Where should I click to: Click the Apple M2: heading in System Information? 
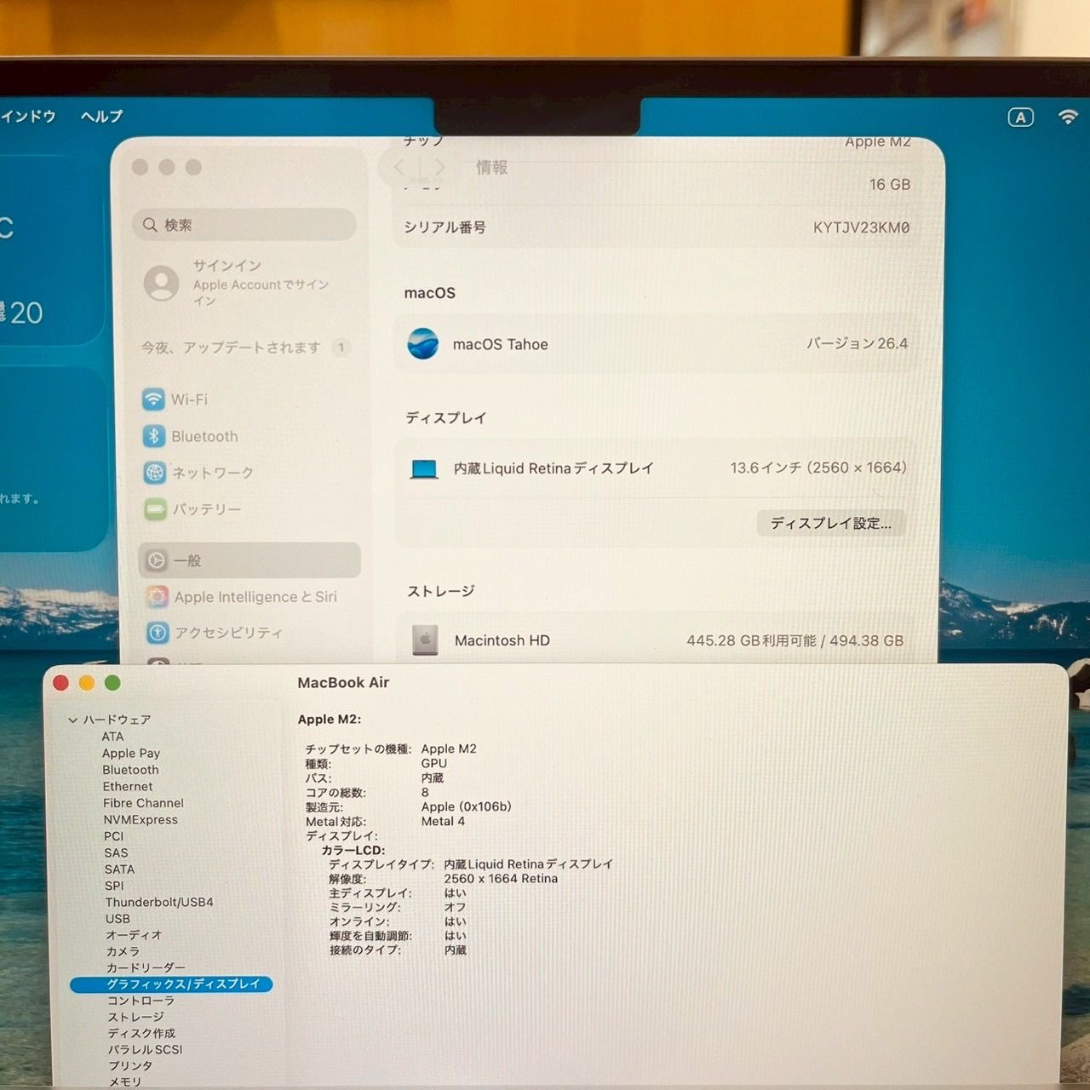[x=330, y=720]
